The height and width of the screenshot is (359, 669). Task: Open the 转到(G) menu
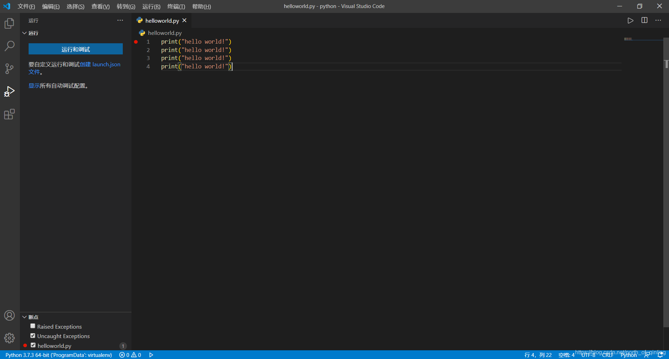point(126,6)
